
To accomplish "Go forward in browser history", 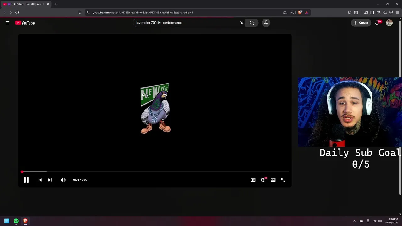I will tap(10, 13).
